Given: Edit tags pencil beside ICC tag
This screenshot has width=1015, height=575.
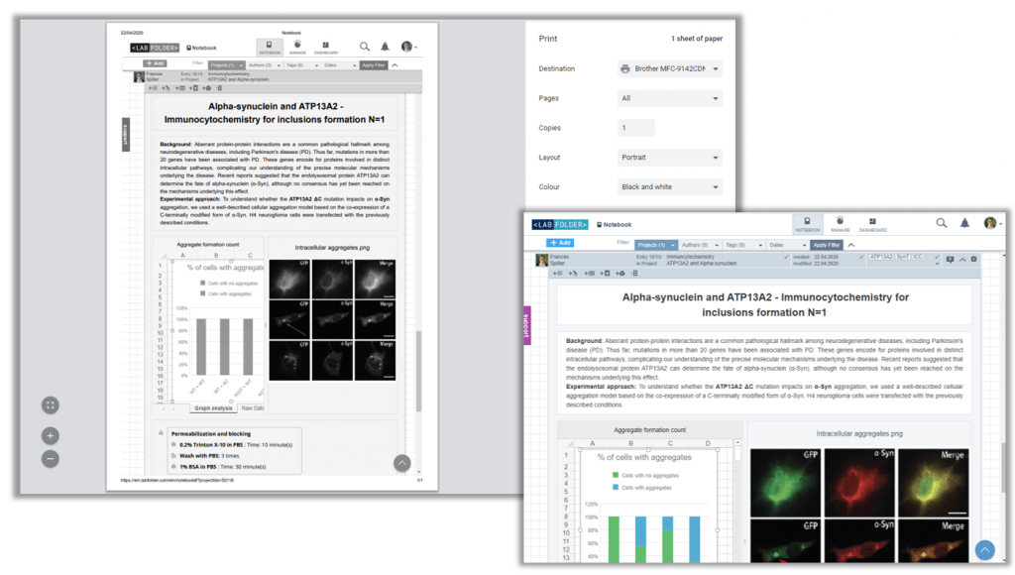Looking at the screenshot, I should 937,257.
